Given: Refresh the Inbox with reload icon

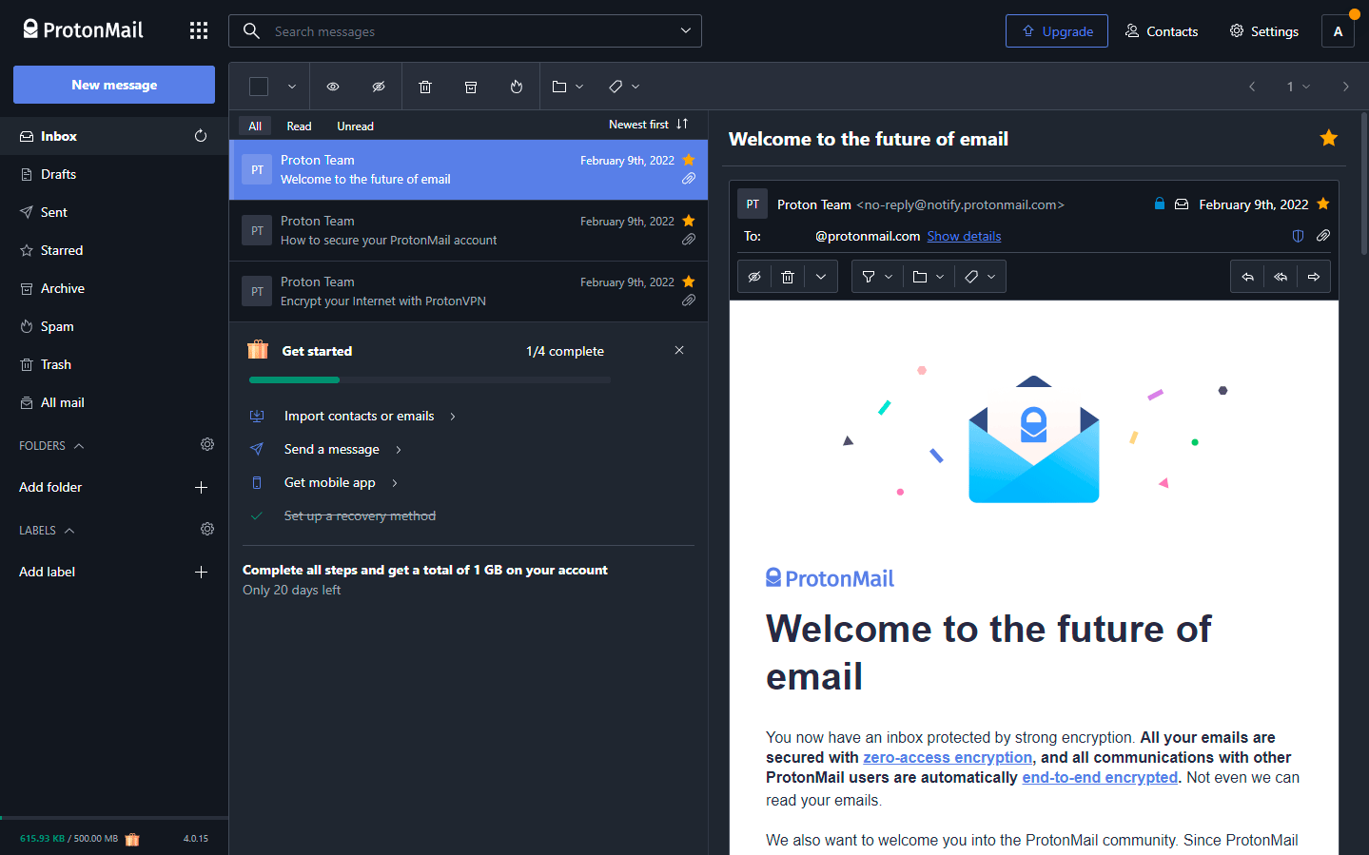Looking at the screenshot, I should pyautogui.click(x=201, y=136).
